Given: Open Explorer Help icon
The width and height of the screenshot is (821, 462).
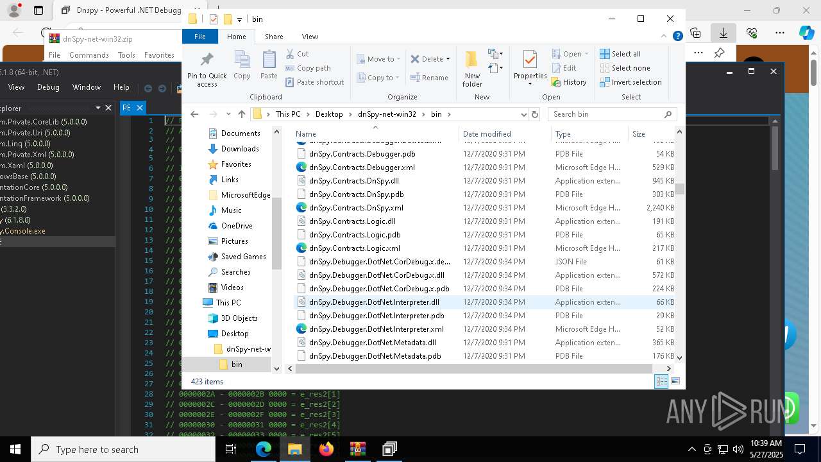Looking at the screenshot, I should [677, 37].
